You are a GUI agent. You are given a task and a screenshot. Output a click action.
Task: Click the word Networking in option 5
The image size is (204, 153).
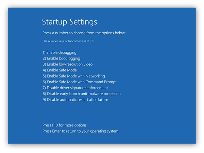(x=95, y=76)
